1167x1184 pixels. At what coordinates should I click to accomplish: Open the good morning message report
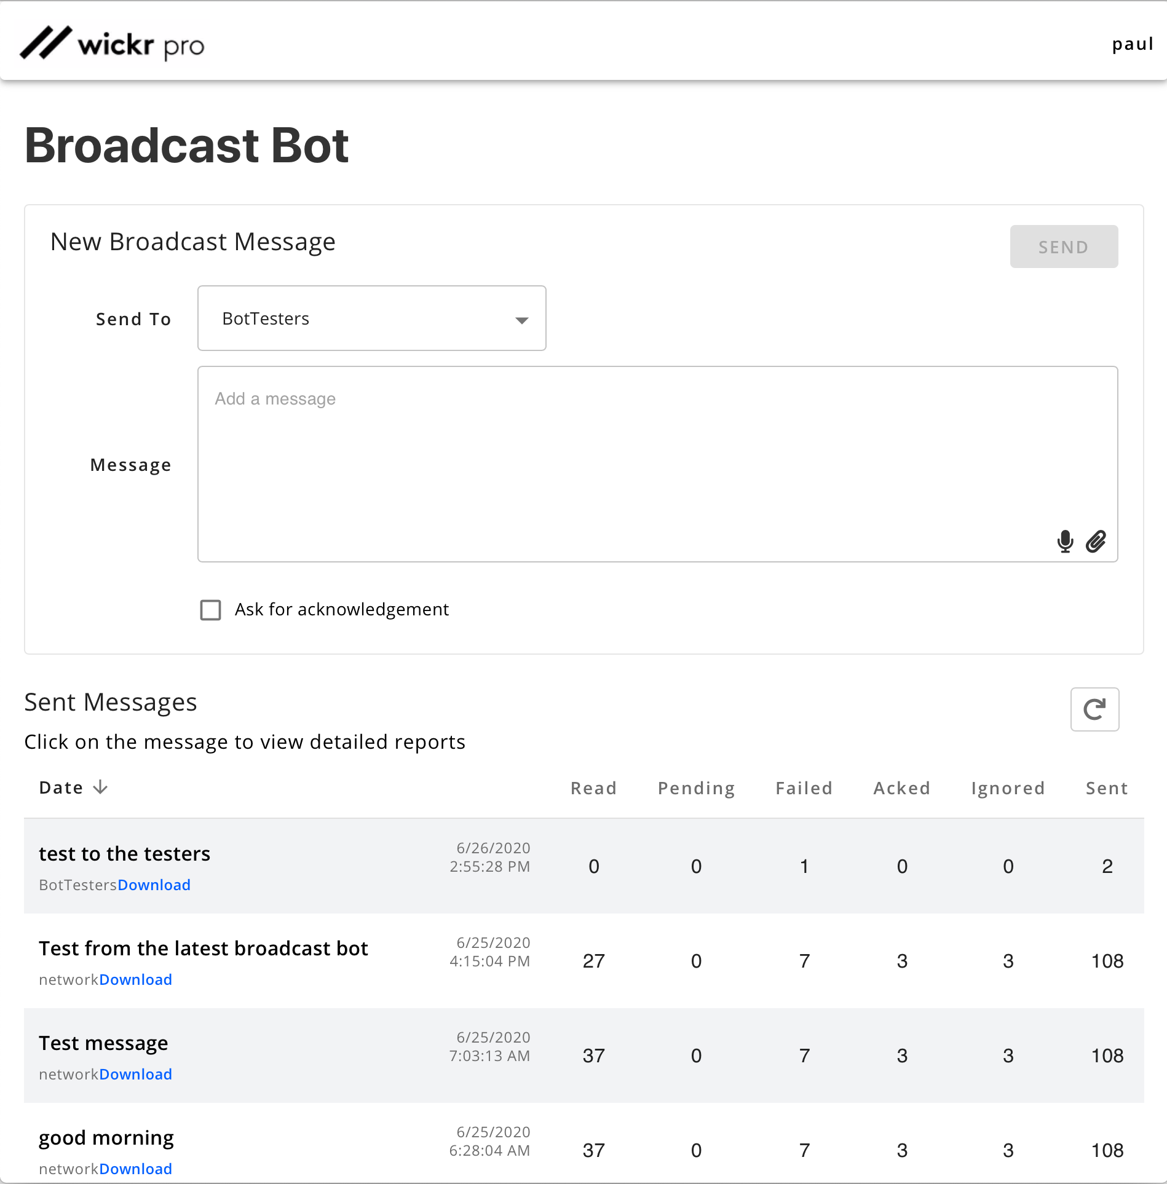pyautogui.click(x=106, y=1138)
